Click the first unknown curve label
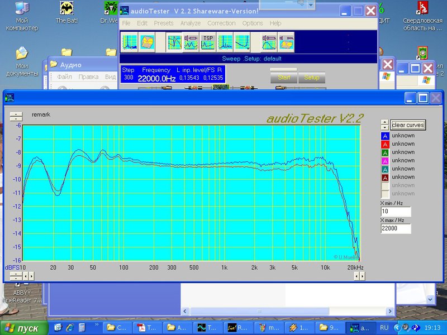Viewport: 447px width, 335px height. [x=403, y=136]
